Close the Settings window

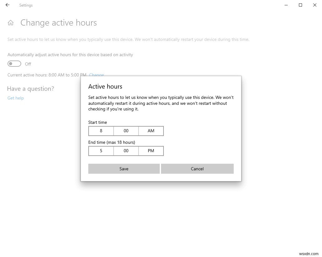315,5
